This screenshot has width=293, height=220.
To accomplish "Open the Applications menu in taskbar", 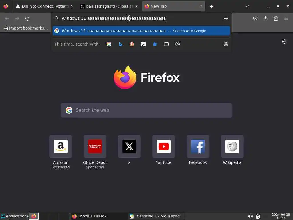I will point(15,216).
